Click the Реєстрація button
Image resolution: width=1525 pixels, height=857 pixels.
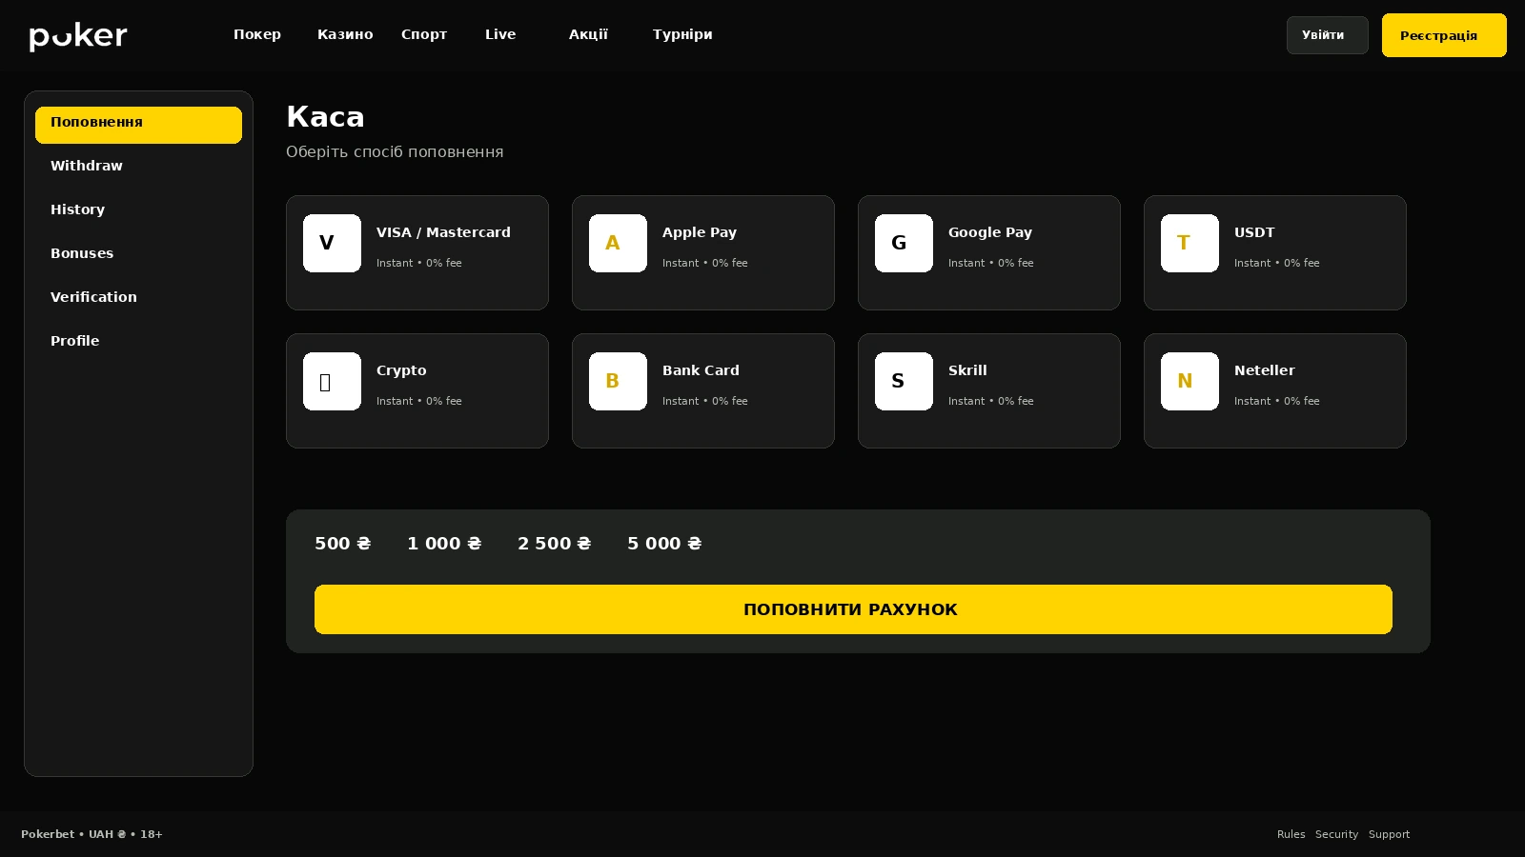tap(1444, 35)
